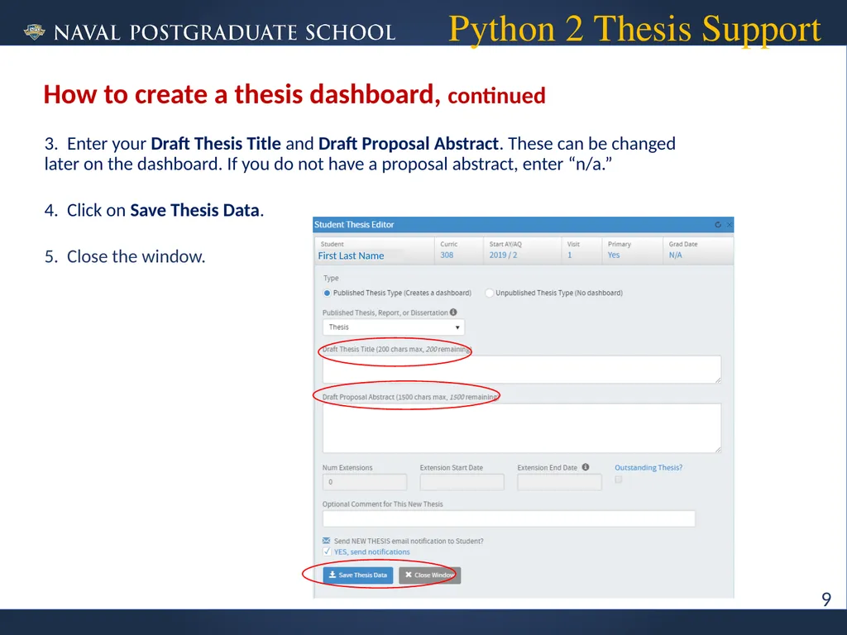Click First Last Name student link
847x635 pixels.
[351, 256]
